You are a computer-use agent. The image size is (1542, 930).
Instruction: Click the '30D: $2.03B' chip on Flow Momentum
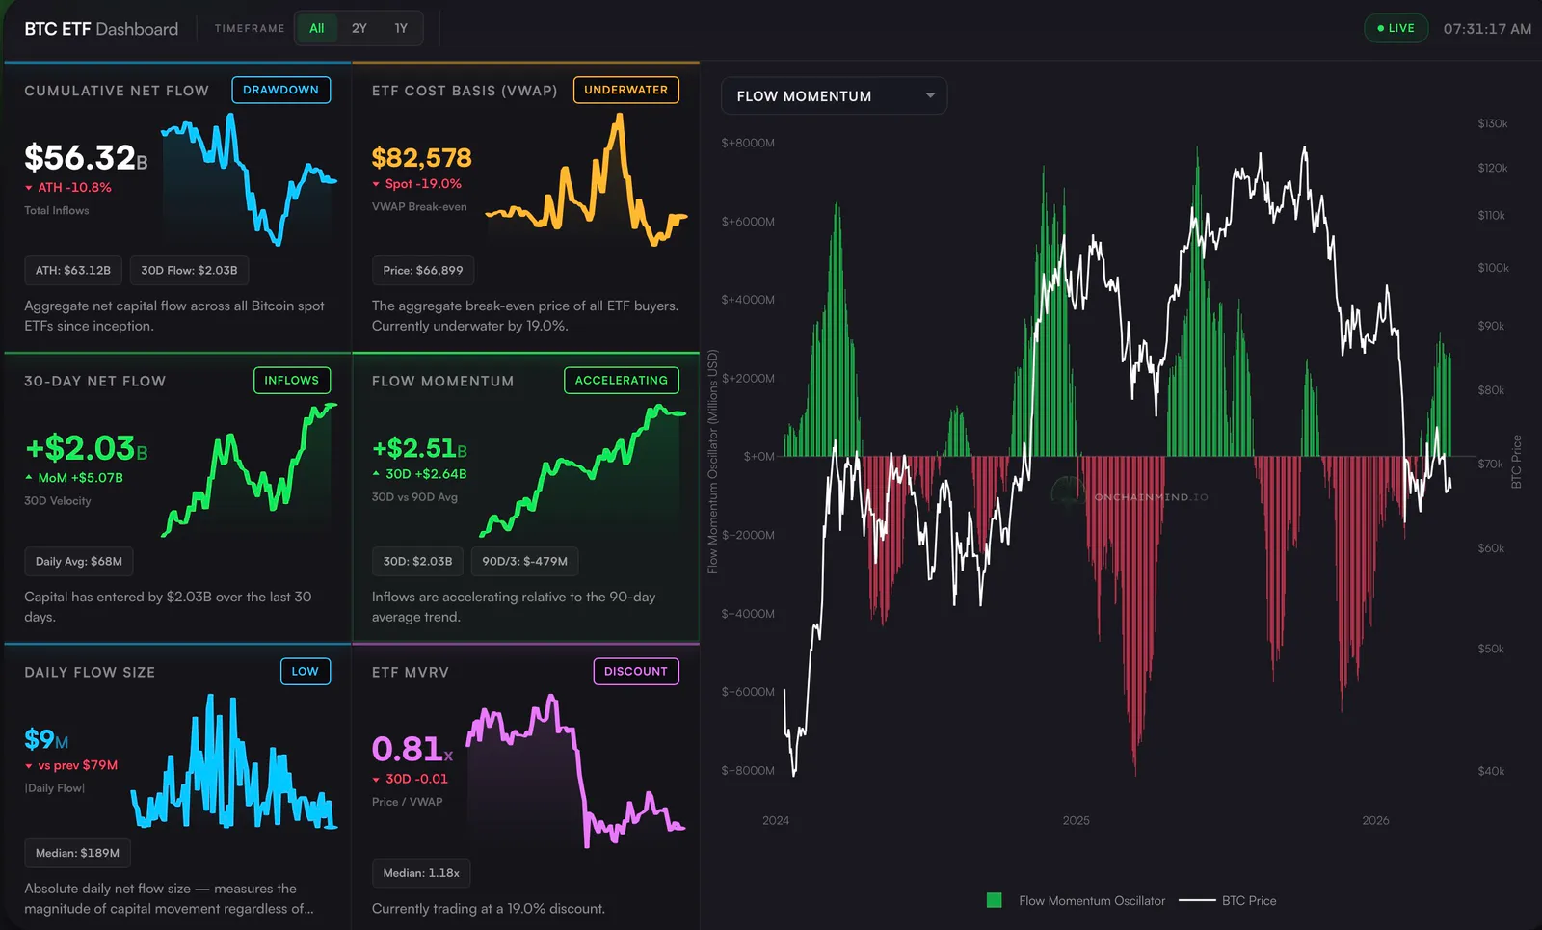coord(417,562)
